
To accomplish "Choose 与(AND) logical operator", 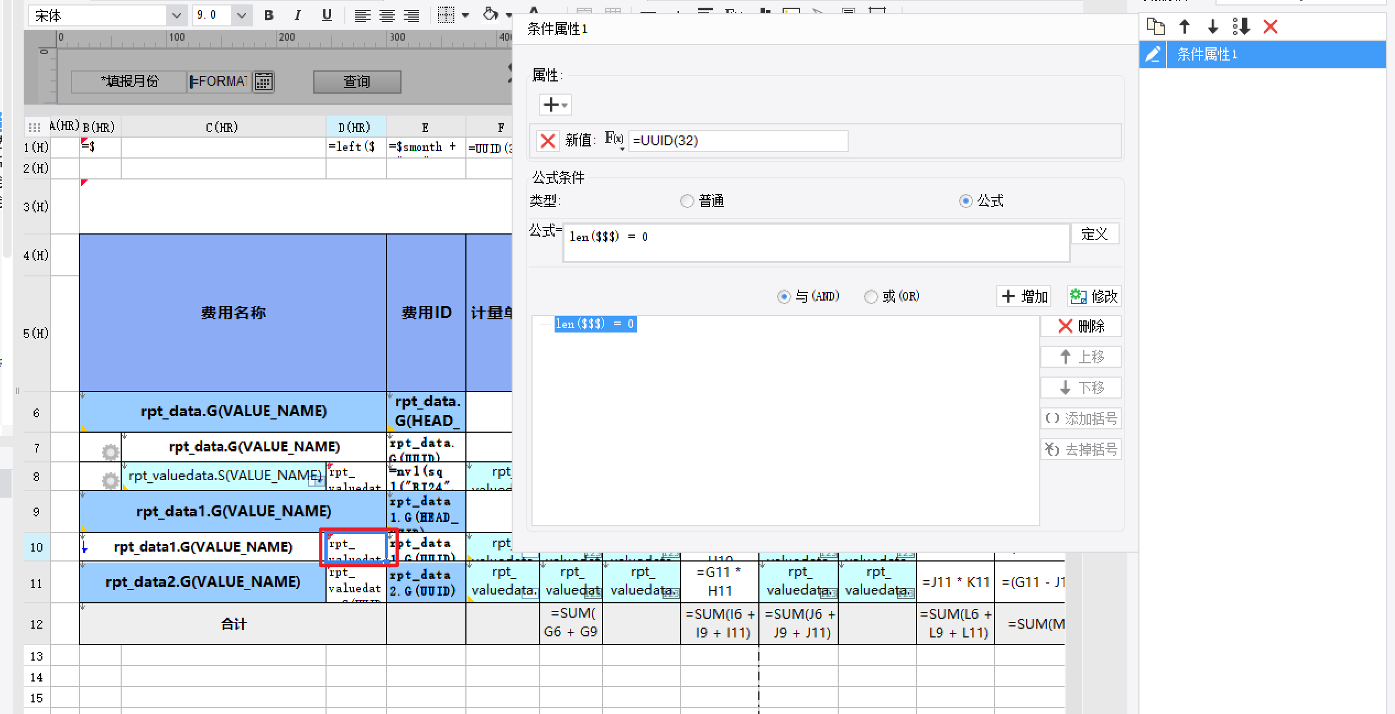I will (x=784, y=297).
